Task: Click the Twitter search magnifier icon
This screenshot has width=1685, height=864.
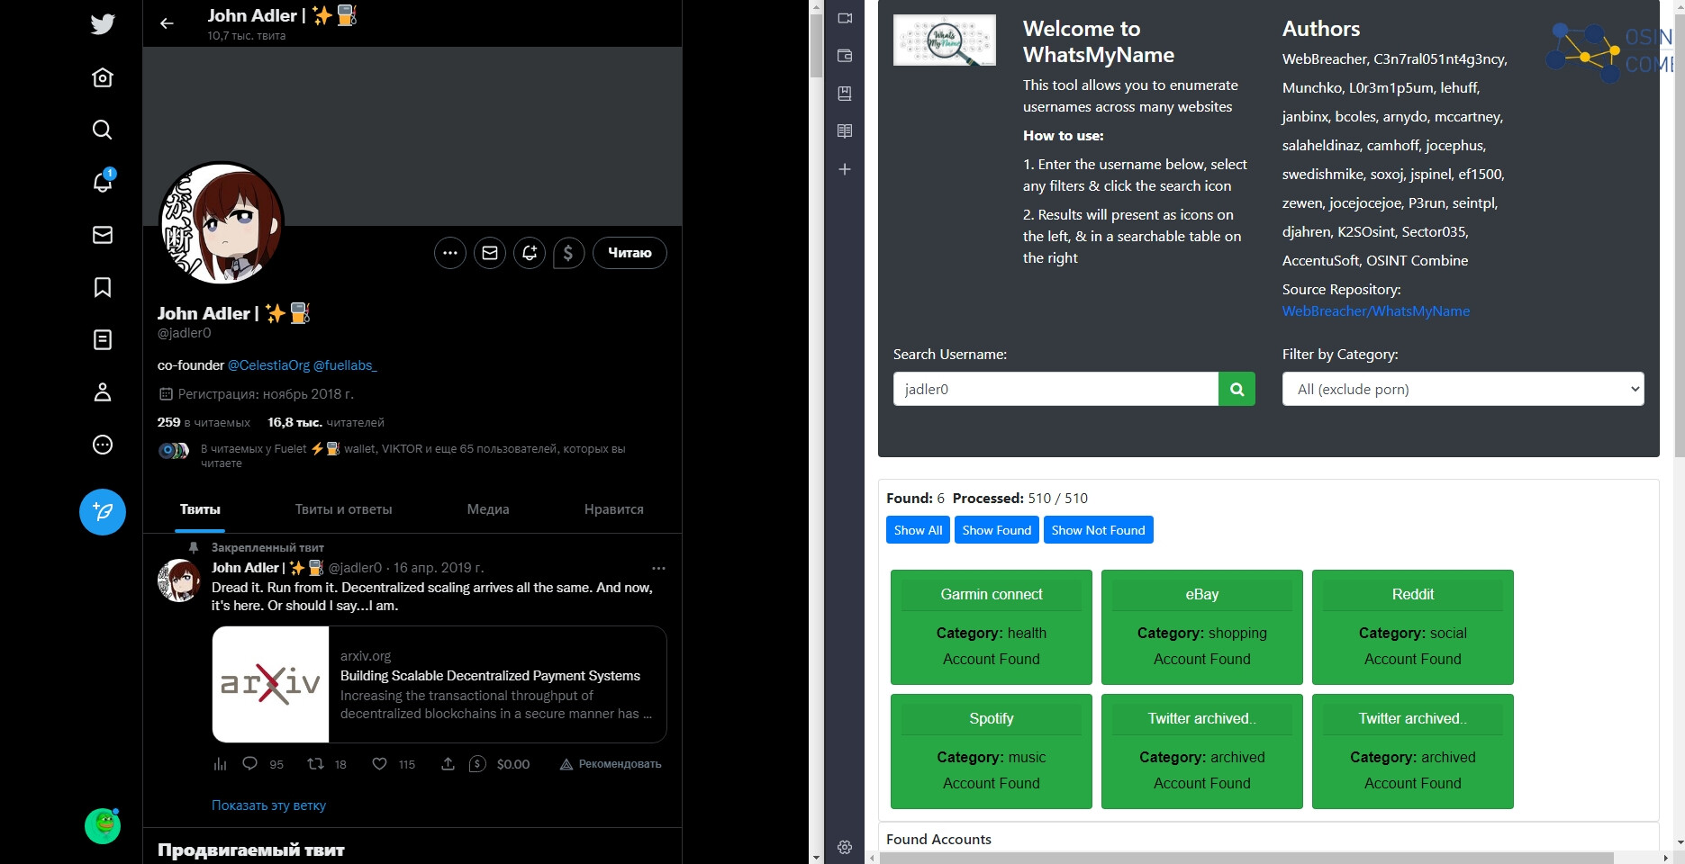Action: click(103, 130)
